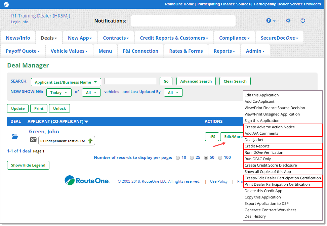Select Create Credit Score Disclosure
This screenshot has height=226, width=327.
coord(271,165)
